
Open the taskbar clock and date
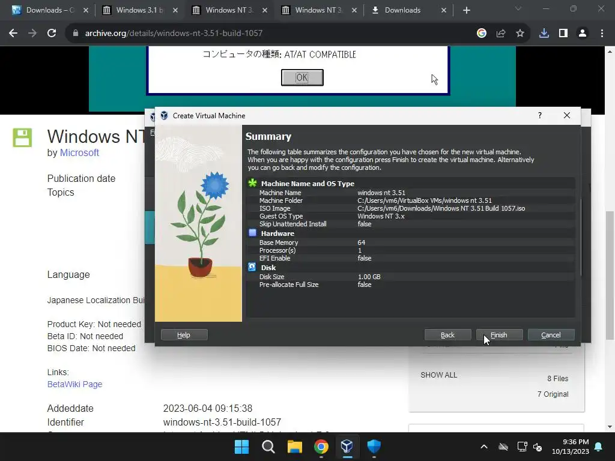[571, 447]
